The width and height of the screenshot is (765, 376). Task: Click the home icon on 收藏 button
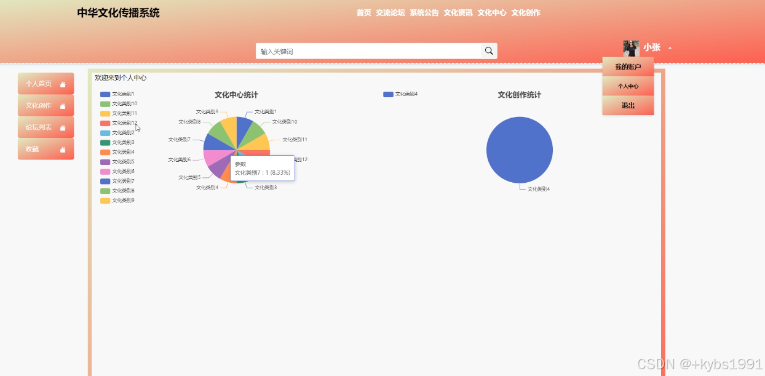click(63, 149)
